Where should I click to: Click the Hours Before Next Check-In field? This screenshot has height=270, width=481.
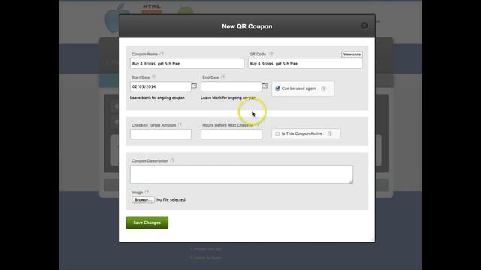click(231, 134)
